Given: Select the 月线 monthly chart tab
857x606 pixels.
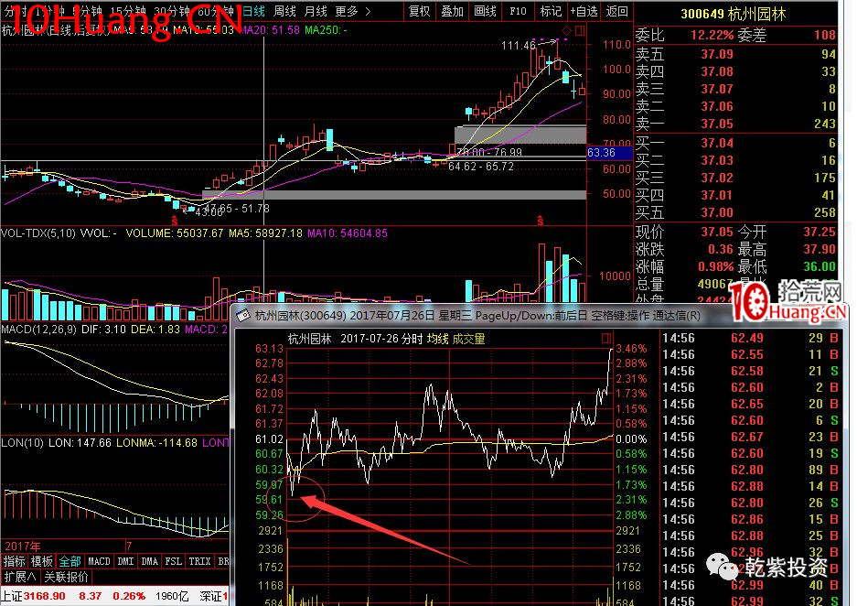Looking at the screenshot, I should point(316,12).
